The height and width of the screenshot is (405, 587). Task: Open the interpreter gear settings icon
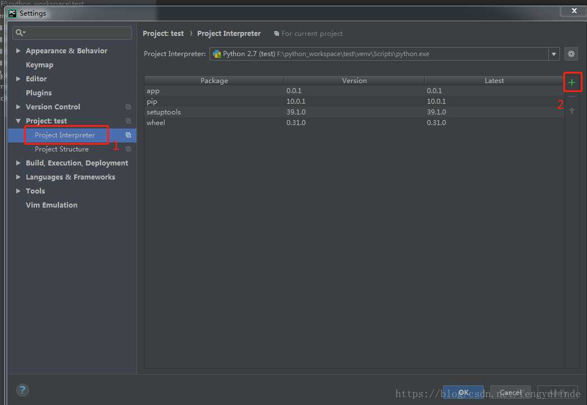coord(571,54)
